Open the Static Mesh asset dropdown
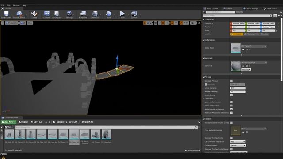This screenshot has height=159, width=283. [254, 46]
